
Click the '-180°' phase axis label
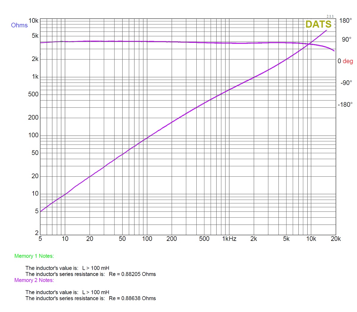345,105
